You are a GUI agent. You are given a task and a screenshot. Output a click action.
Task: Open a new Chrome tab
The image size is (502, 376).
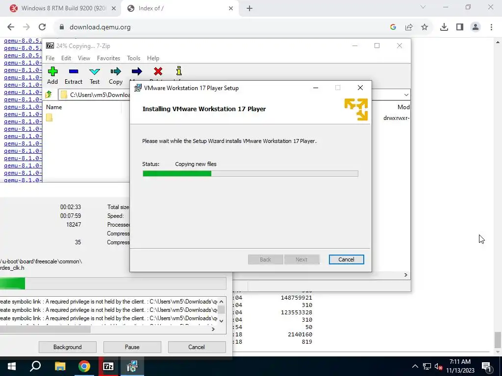click(x=250, y=9)
